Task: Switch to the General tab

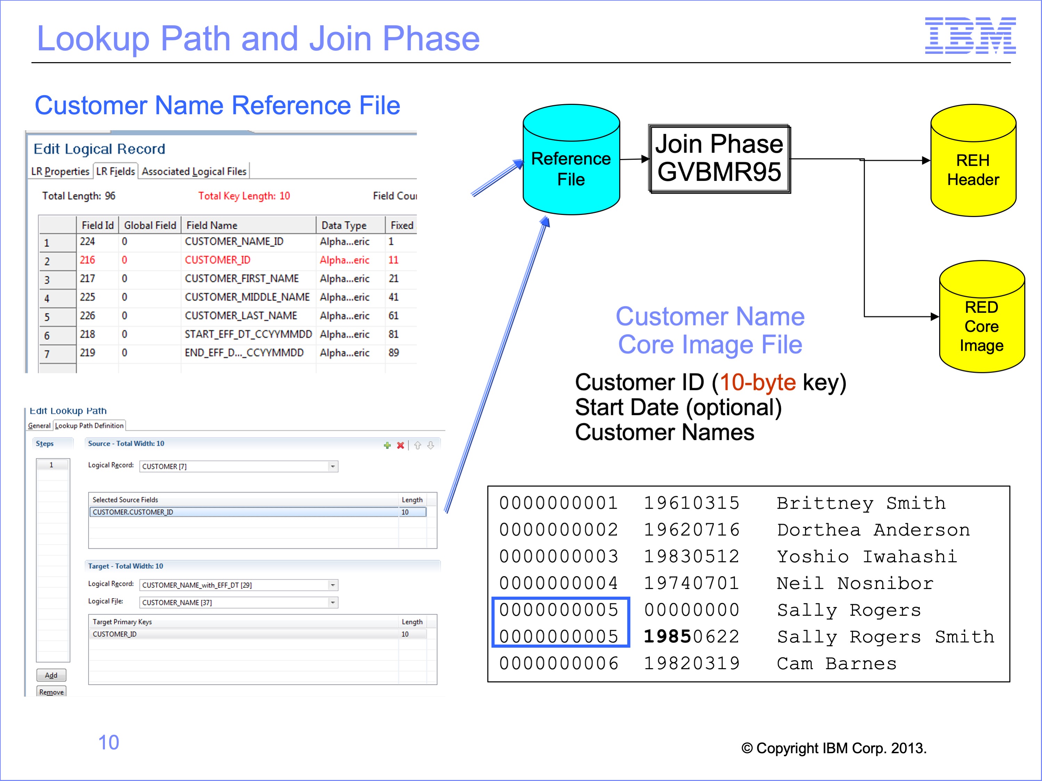Action: tap(39, 425)
